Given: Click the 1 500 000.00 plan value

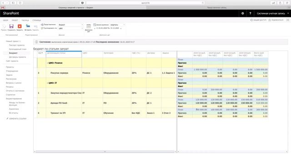Looking at the screenshot, I should point(200,70).
